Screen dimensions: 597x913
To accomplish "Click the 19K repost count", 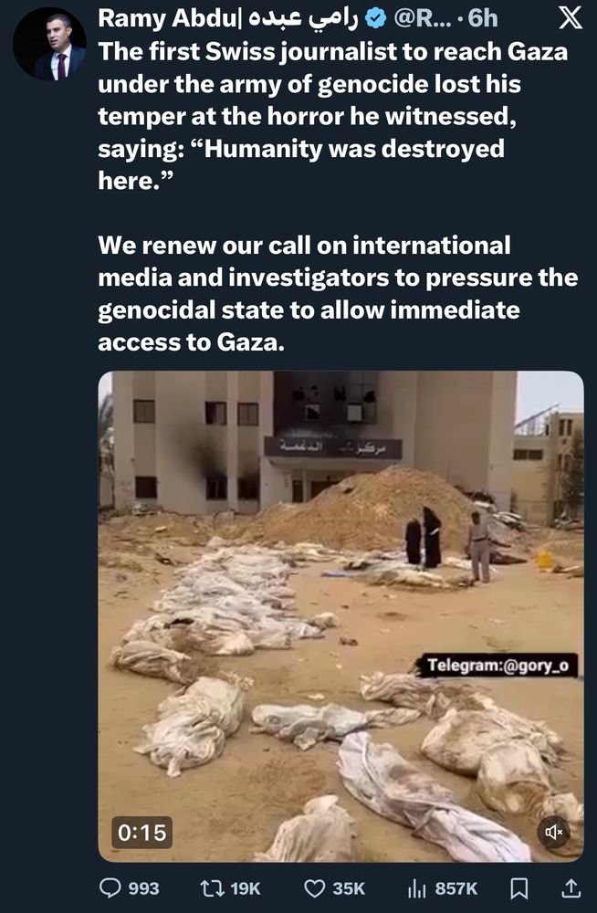I will tap(246, 888).
